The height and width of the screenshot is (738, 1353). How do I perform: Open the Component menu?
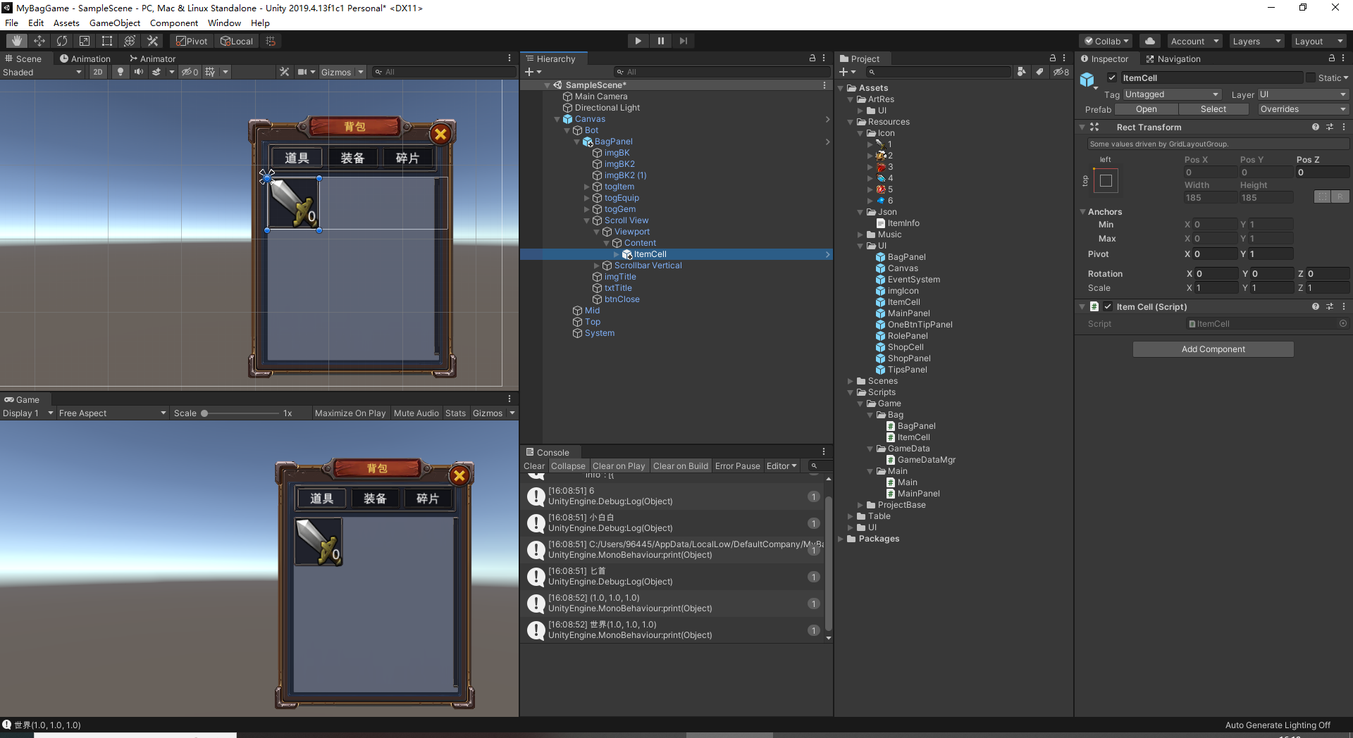click(173, 23)
